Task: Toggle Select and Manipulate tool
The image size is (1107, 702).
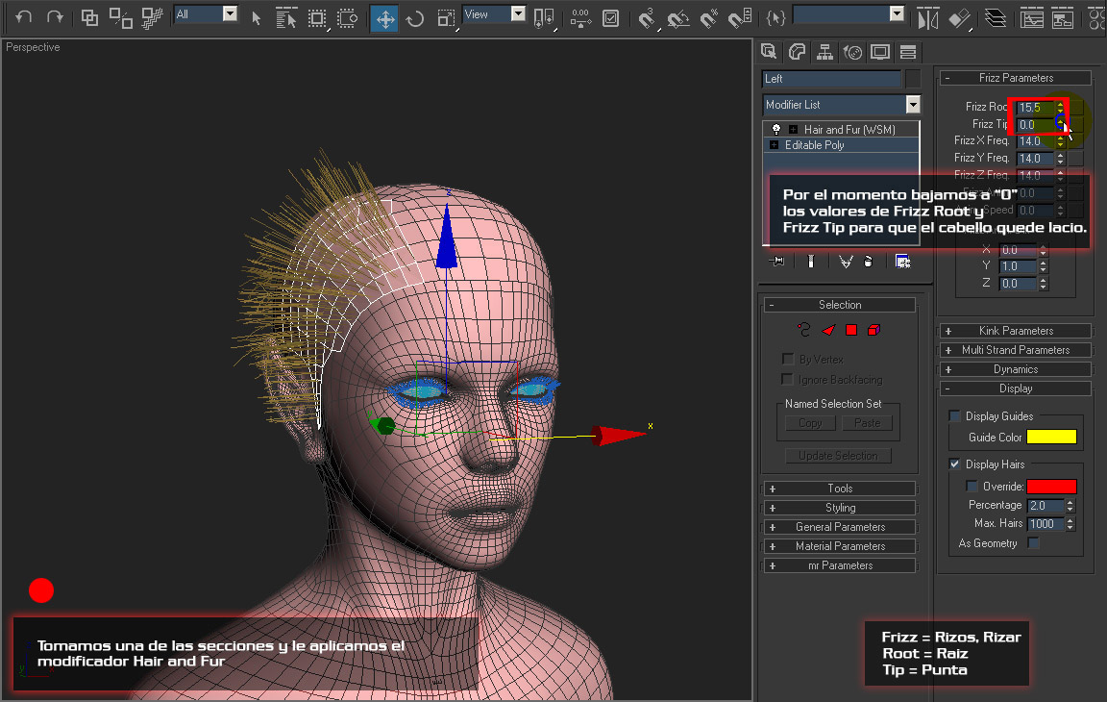Action: click(580, 18)
